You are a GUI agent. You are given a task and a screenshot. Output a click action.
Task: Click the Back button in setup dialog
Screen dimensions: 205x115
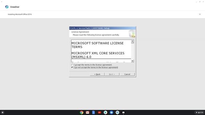97,74
